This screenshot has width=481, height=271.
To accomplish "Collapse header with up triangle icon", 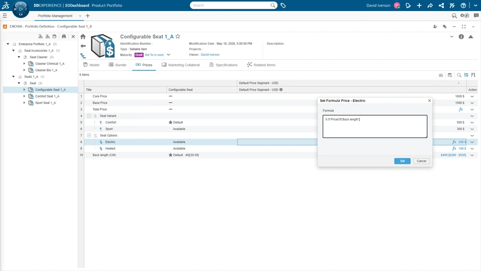I will point(470,37).
